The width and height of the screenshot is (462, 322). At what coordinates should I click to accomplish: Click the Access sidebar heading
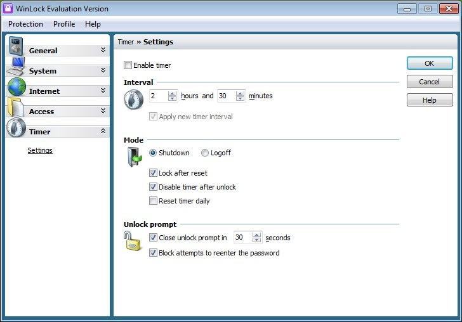[41, 112]
